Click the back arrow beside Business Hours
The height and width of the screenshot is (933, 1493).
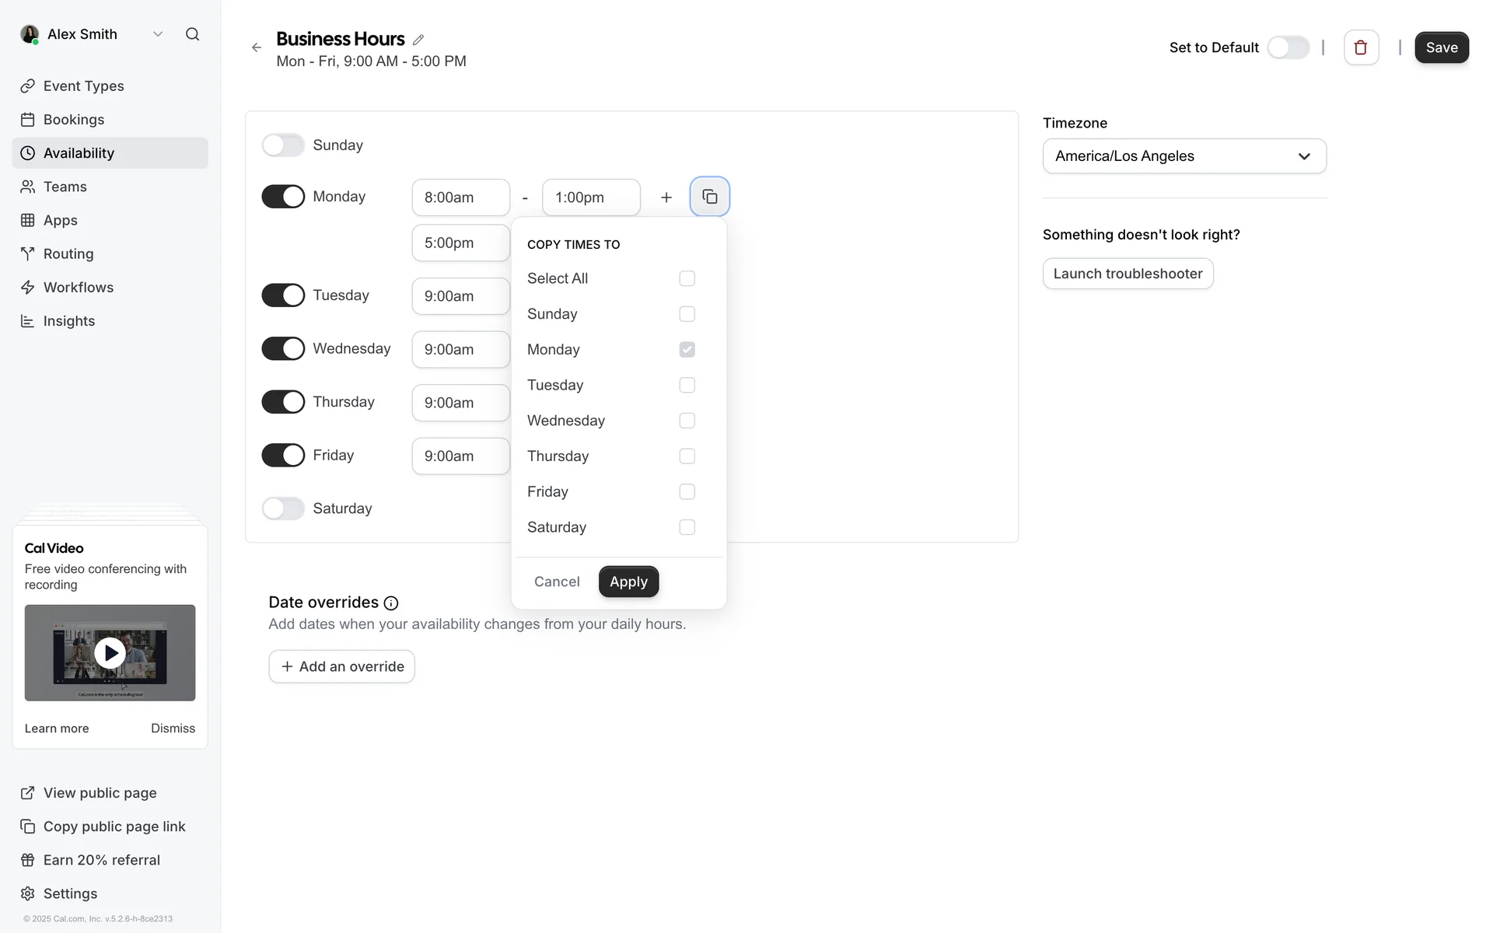coord(257,47)
